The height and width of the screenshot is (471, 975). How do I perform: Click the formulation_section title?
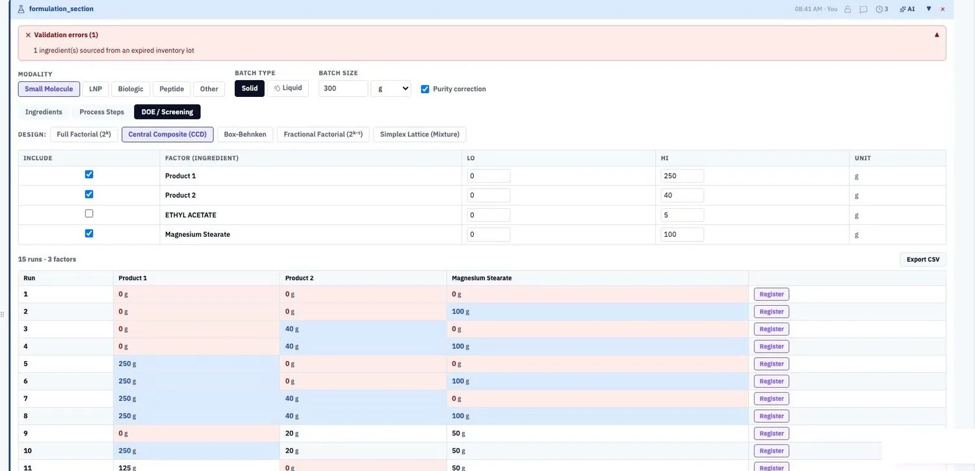pyautogui.click(x=61, y=9)
